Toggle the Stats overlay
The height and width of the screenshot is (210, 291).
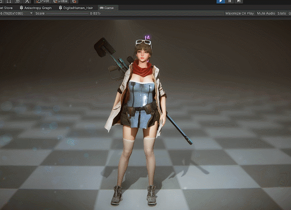(281, 13)
